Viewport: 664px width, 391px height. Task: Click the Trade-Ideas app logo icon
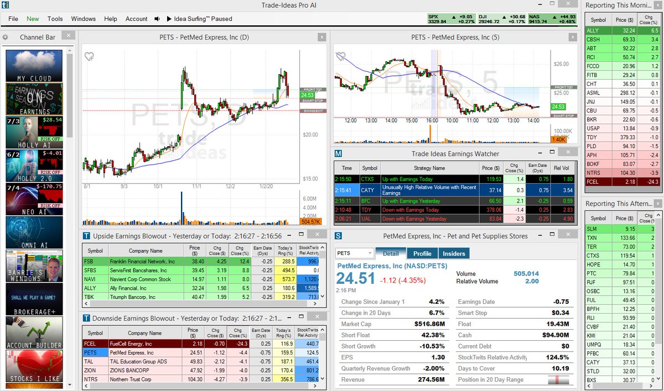(6, 6)
